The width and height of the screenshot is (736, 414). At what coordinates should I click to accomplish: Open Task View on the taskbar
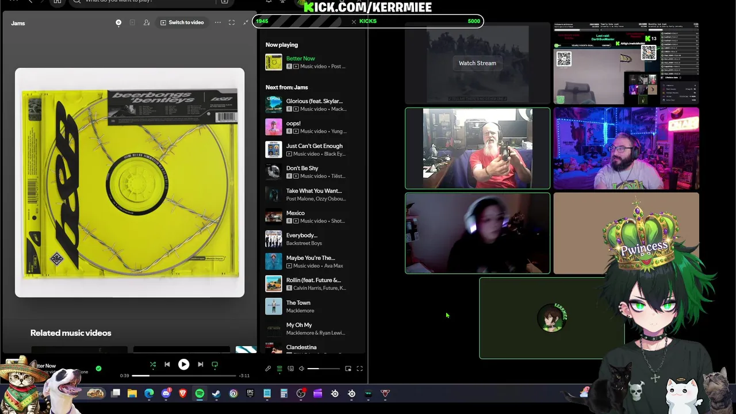click(116, 393)
